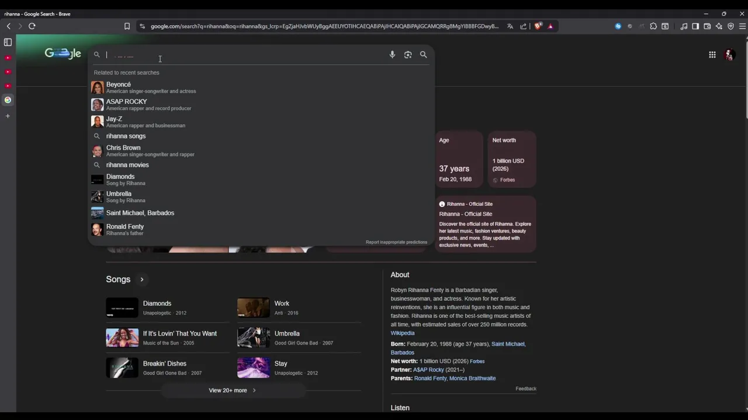Select the Diamonds song suggestion

(x=261, y=180)
